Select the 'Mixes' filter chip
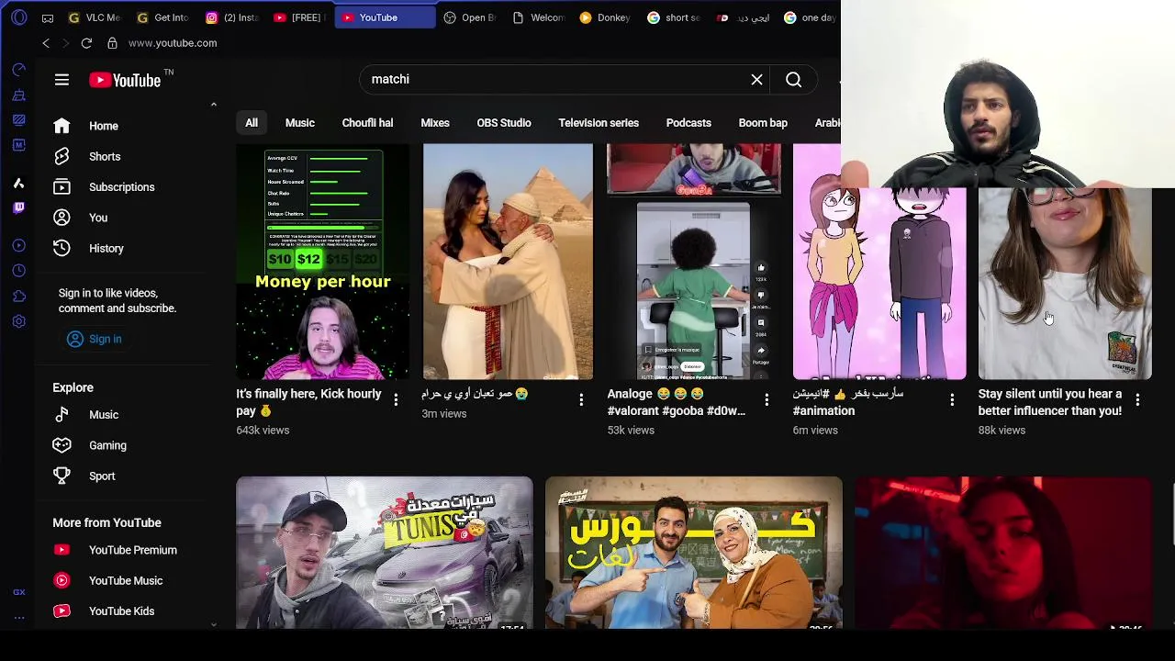The image size is (1175, 661). click(x=435, y=123)
